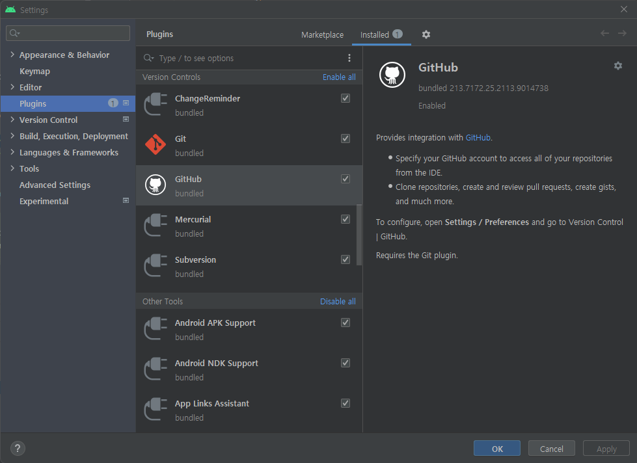Click the update count badge on Installed tab
637x463 pixels.
[x=398, y=34]
